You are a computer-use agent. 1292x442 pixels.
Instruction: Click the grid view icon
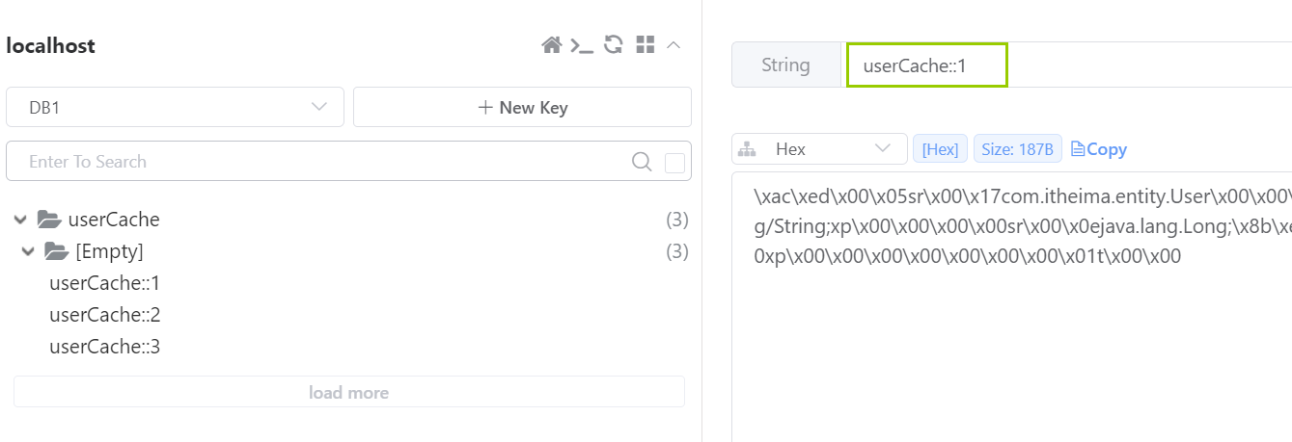click(x=646, y=45)
